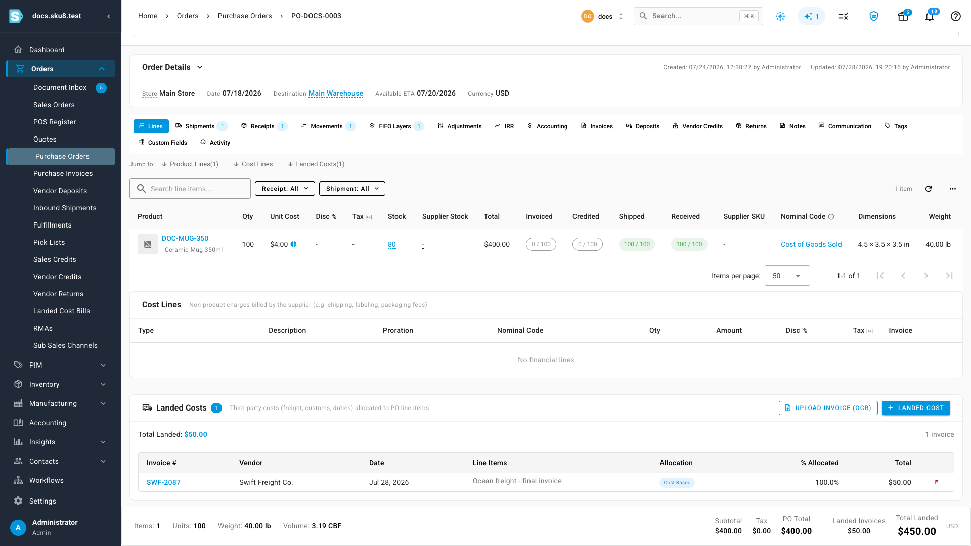Collapse the sidebar with the chevron arrow

[x=109, y=16]
